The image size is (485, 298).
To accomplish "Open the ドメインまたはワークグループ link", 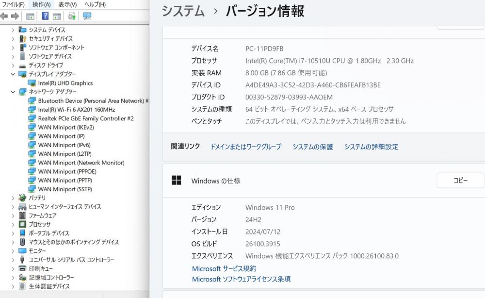I will pos(246,147).
